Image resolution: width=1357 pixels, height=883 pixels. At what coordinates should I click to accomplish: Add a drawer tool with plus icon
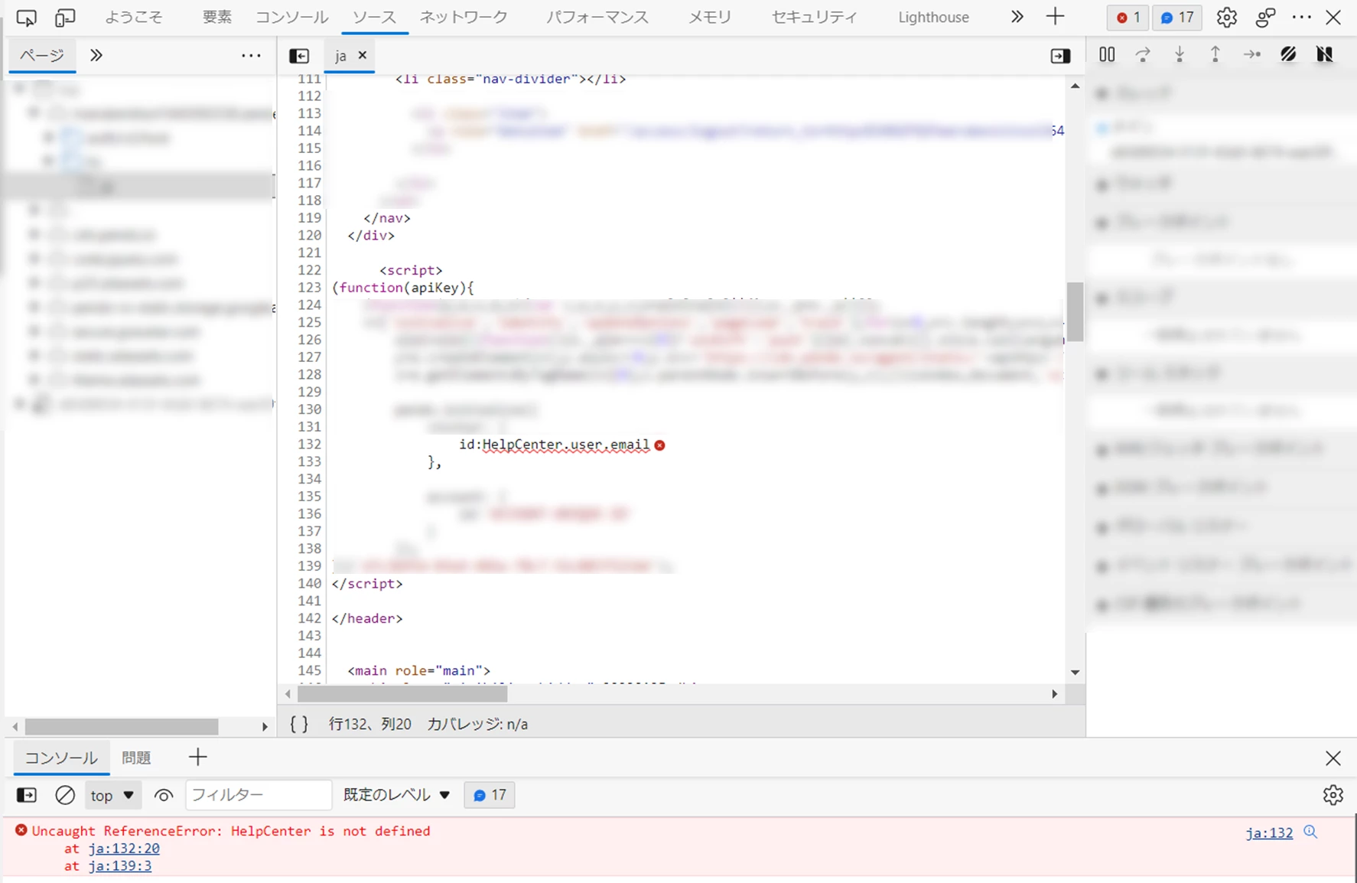tap(197, 757)
